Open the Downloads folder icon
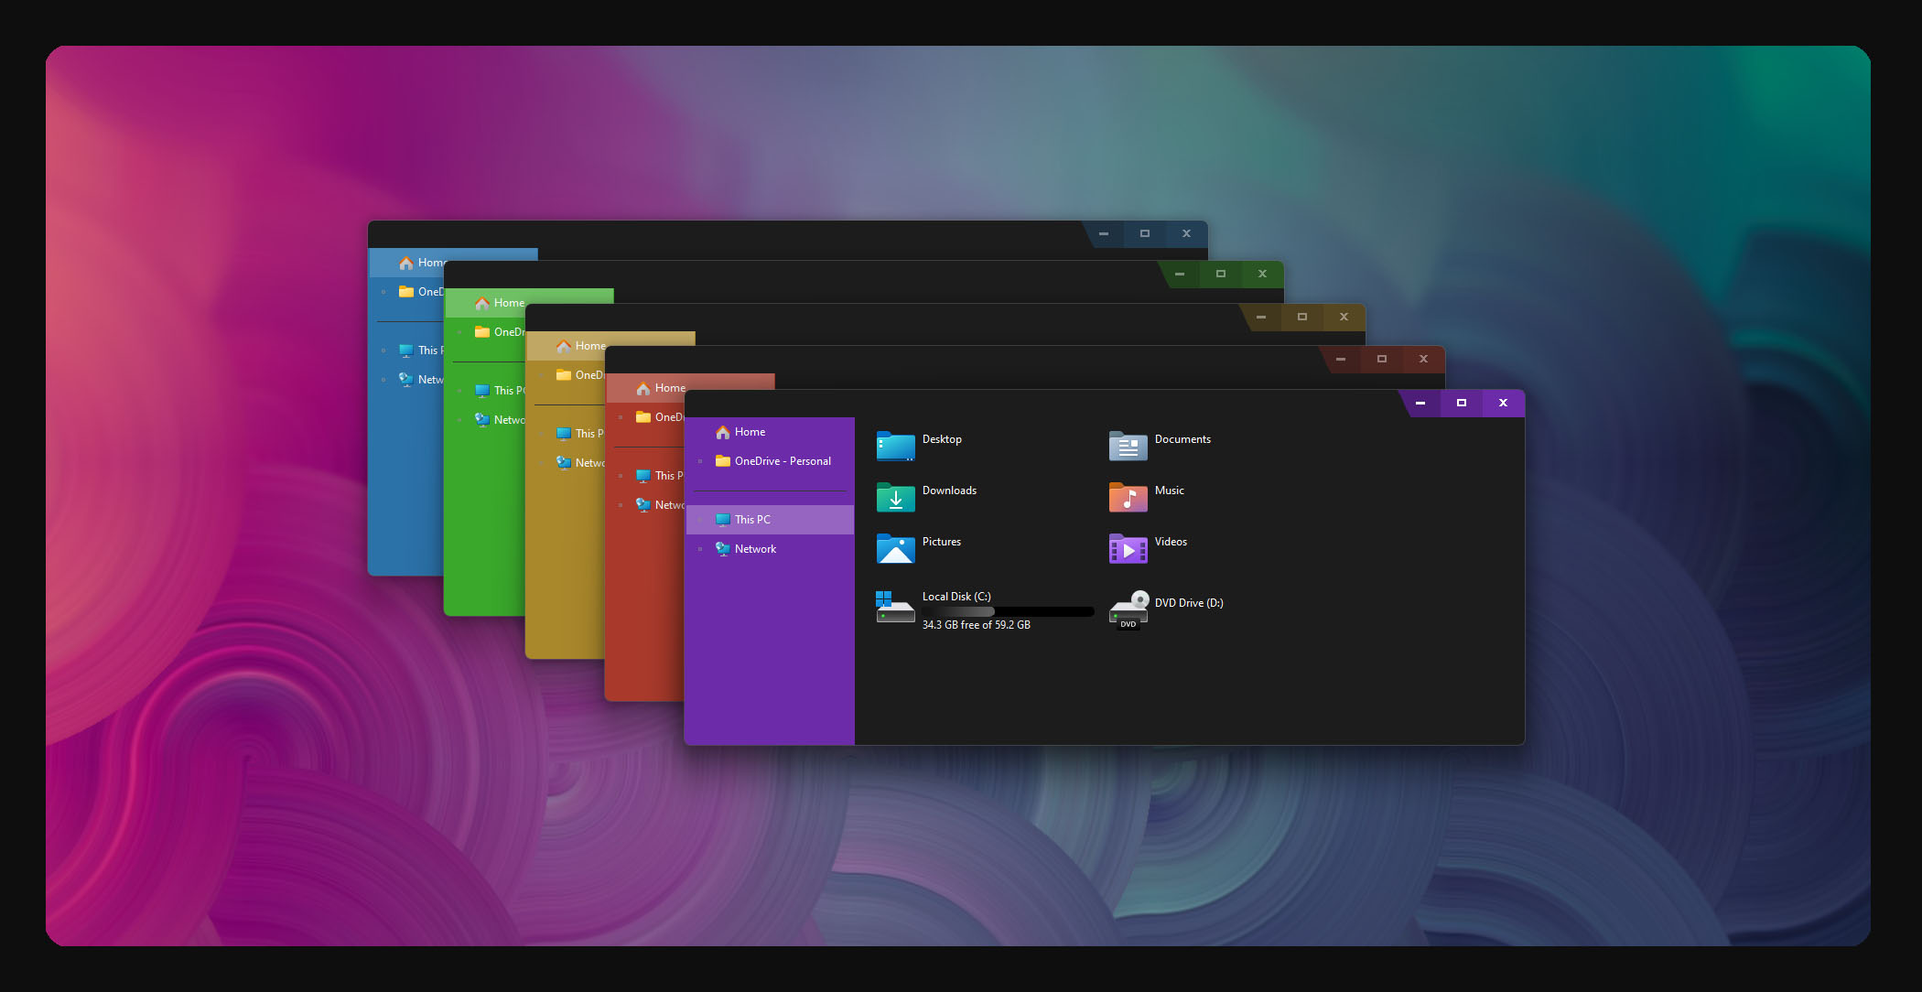1922x992 pixels. click(895, 497)
